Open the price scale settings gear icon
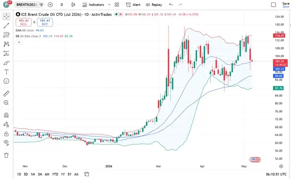This screenshot has width=291, height=179. coord(281,166)
